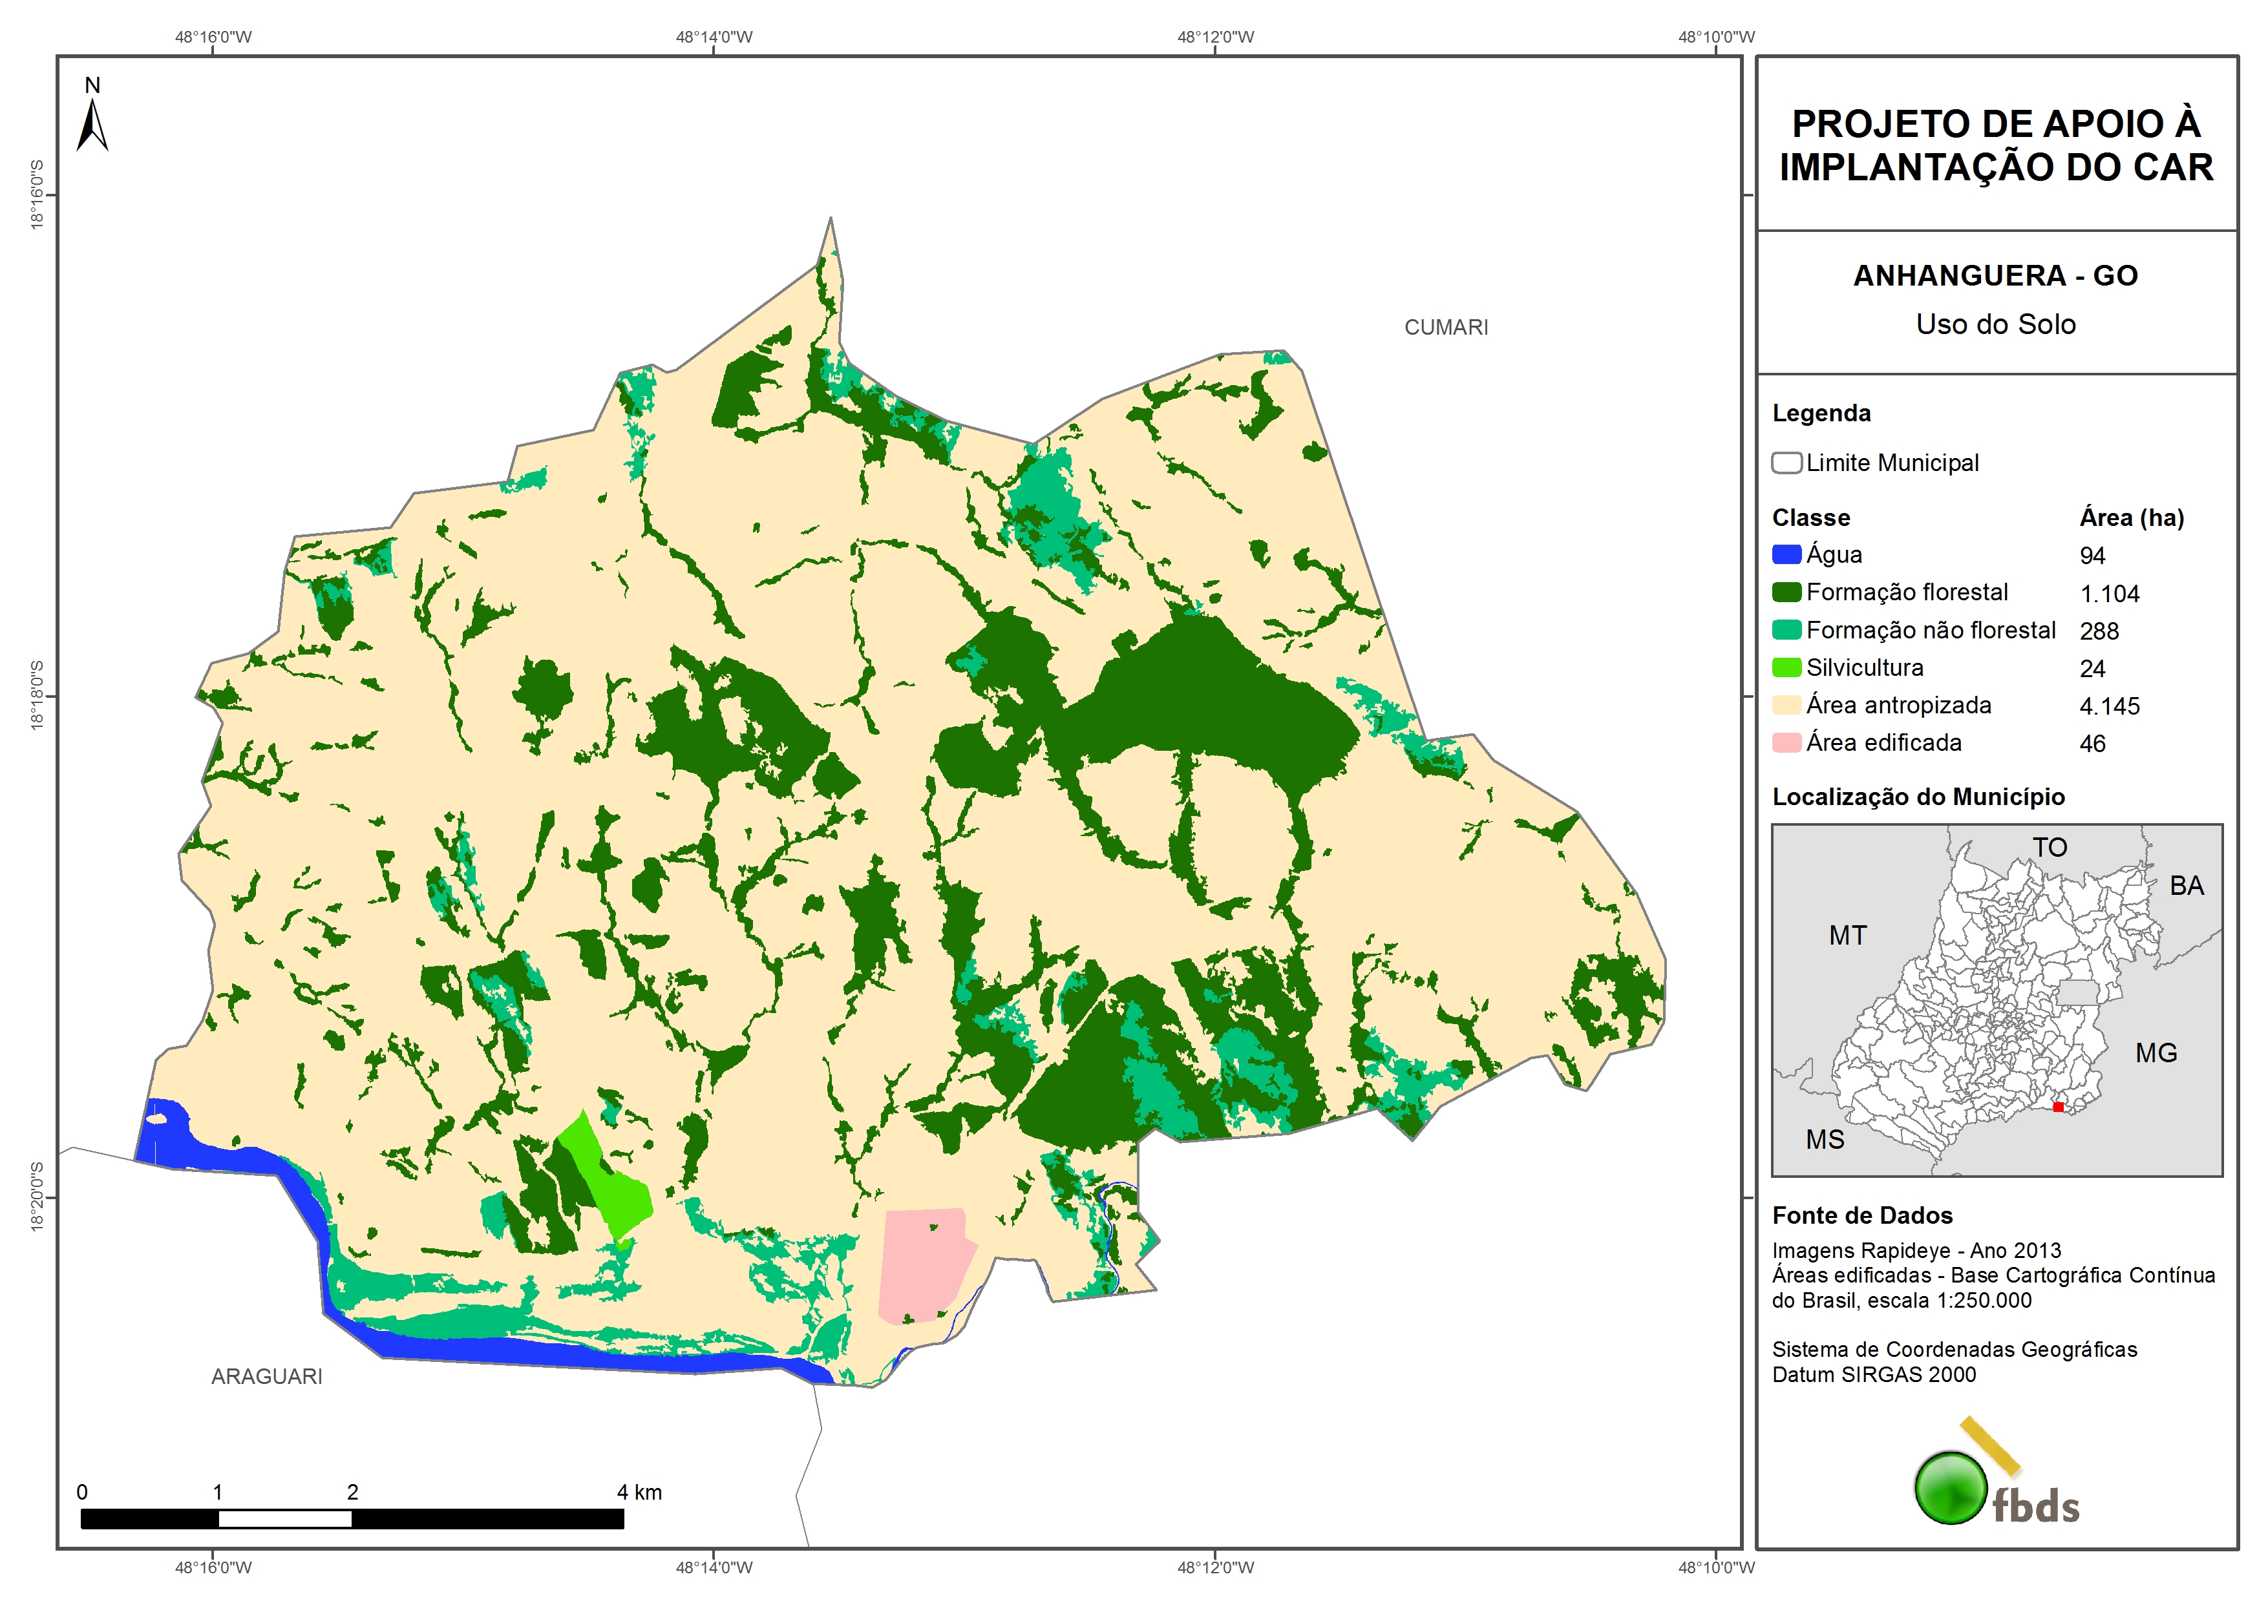The width and height of the screenshot is (2268, 1603).
Task: Click the Localização do Município inset map
Action: (x=1997, y=1000)
